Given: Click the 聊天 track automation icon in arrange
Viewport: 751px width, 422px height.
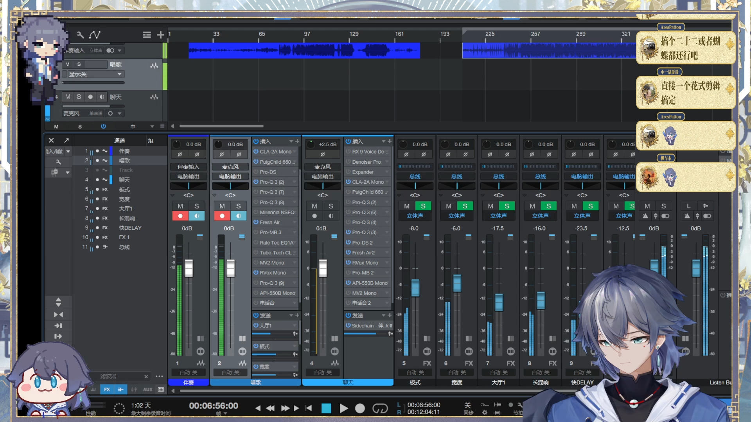Looking at the screenshot, I should (x=154, y=97).
